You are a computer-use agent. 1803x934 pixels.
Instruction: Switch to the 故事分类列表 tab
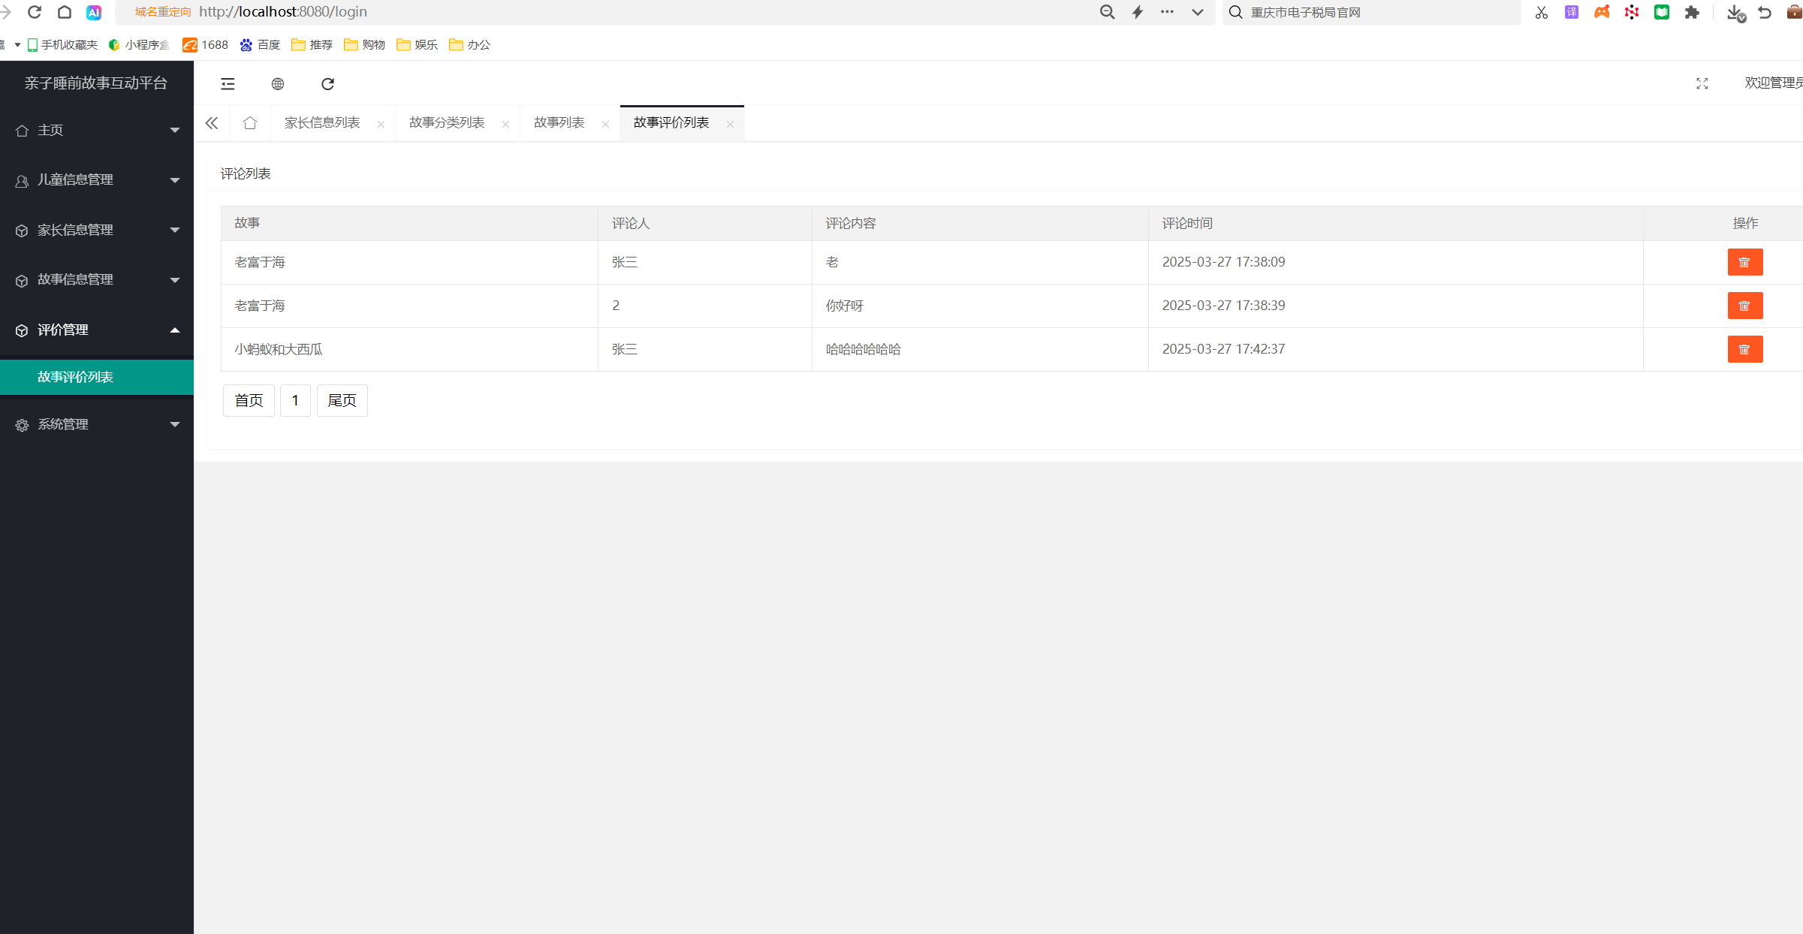[447, 122]
